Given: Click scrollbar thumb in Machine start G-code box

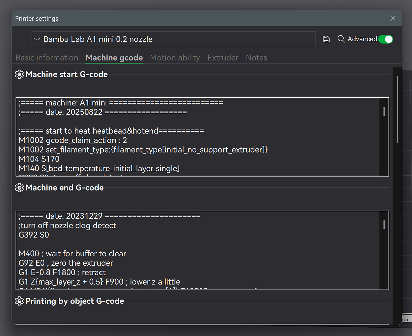Looking at the screenshot, I should click(384, 112).
